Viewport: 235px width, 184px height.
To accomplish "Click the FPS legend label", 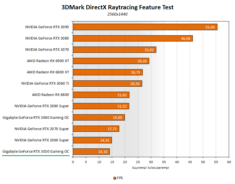I will 120,178.
